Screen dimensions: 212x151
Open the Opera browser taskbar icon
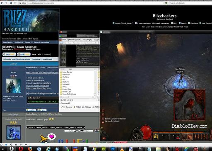(x=21, y=149)
